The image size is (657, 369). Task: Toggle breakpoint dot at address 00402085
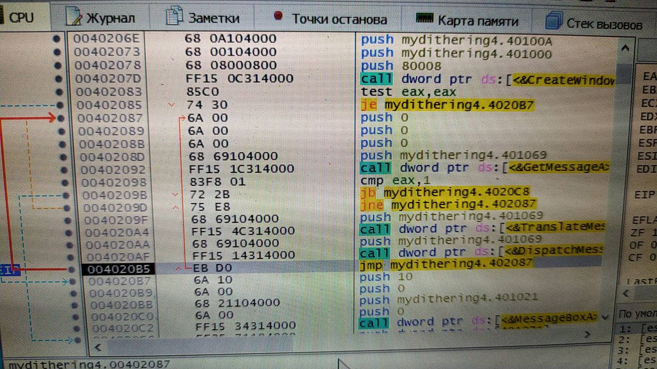click(x=61, y=105)
